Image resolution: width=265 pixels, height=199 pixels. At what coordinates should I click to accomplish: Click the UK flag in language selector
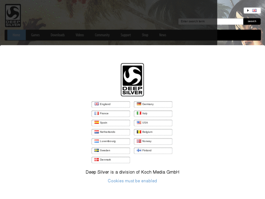coord(254,11)
